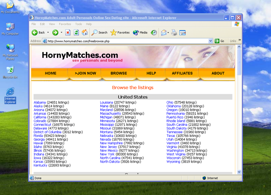Open the ABOUT navigation tab
The width and height of the screenshot is (271, 195).
pos(218,73)
